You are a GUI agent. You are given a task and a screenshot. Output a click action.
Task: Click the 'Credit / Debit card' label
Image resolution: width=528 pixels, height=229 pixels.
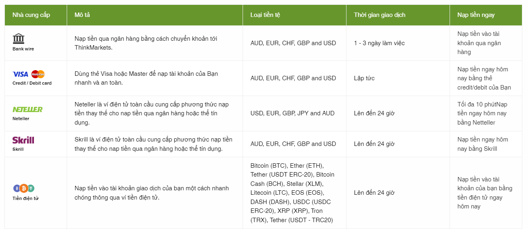pyautogui.click(x=32, y=83)
